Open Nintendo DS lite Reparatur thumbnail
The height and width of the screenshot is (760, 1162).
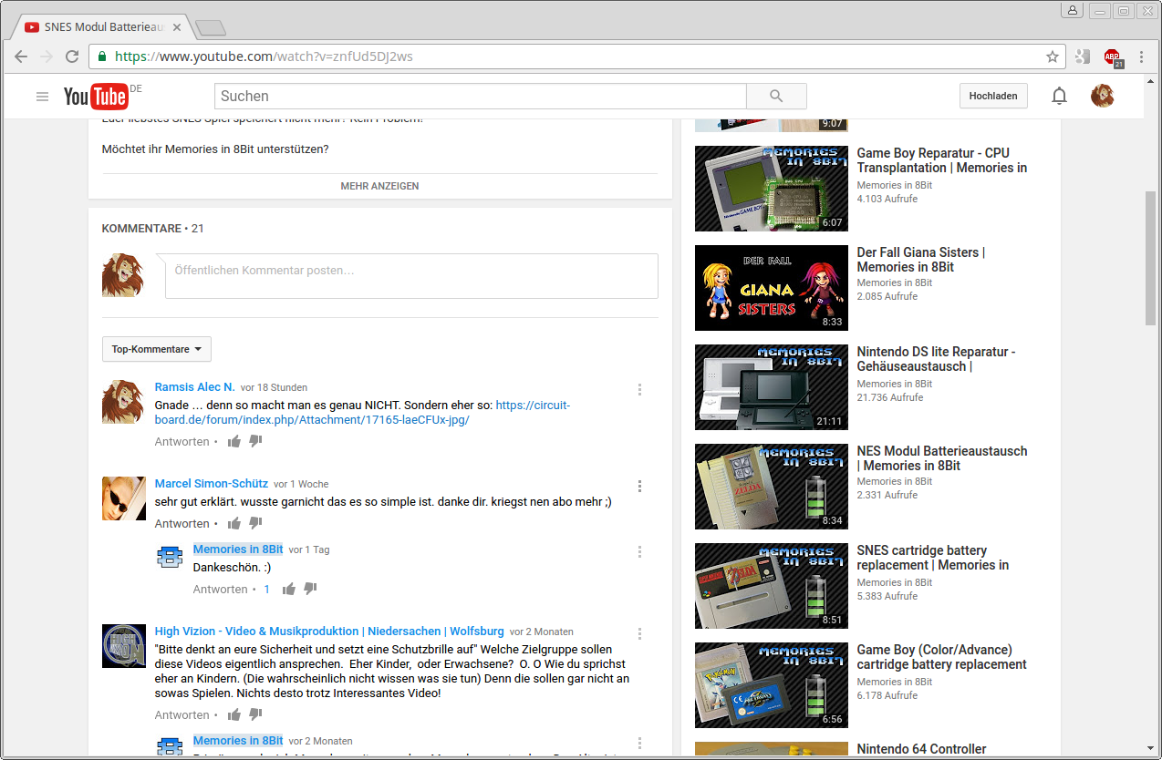click(x=772, y=387)
